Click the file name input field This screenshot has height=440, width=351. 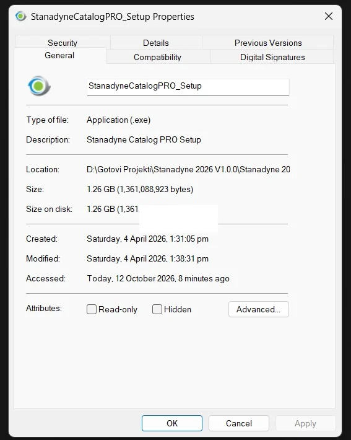tap(188, 87)
